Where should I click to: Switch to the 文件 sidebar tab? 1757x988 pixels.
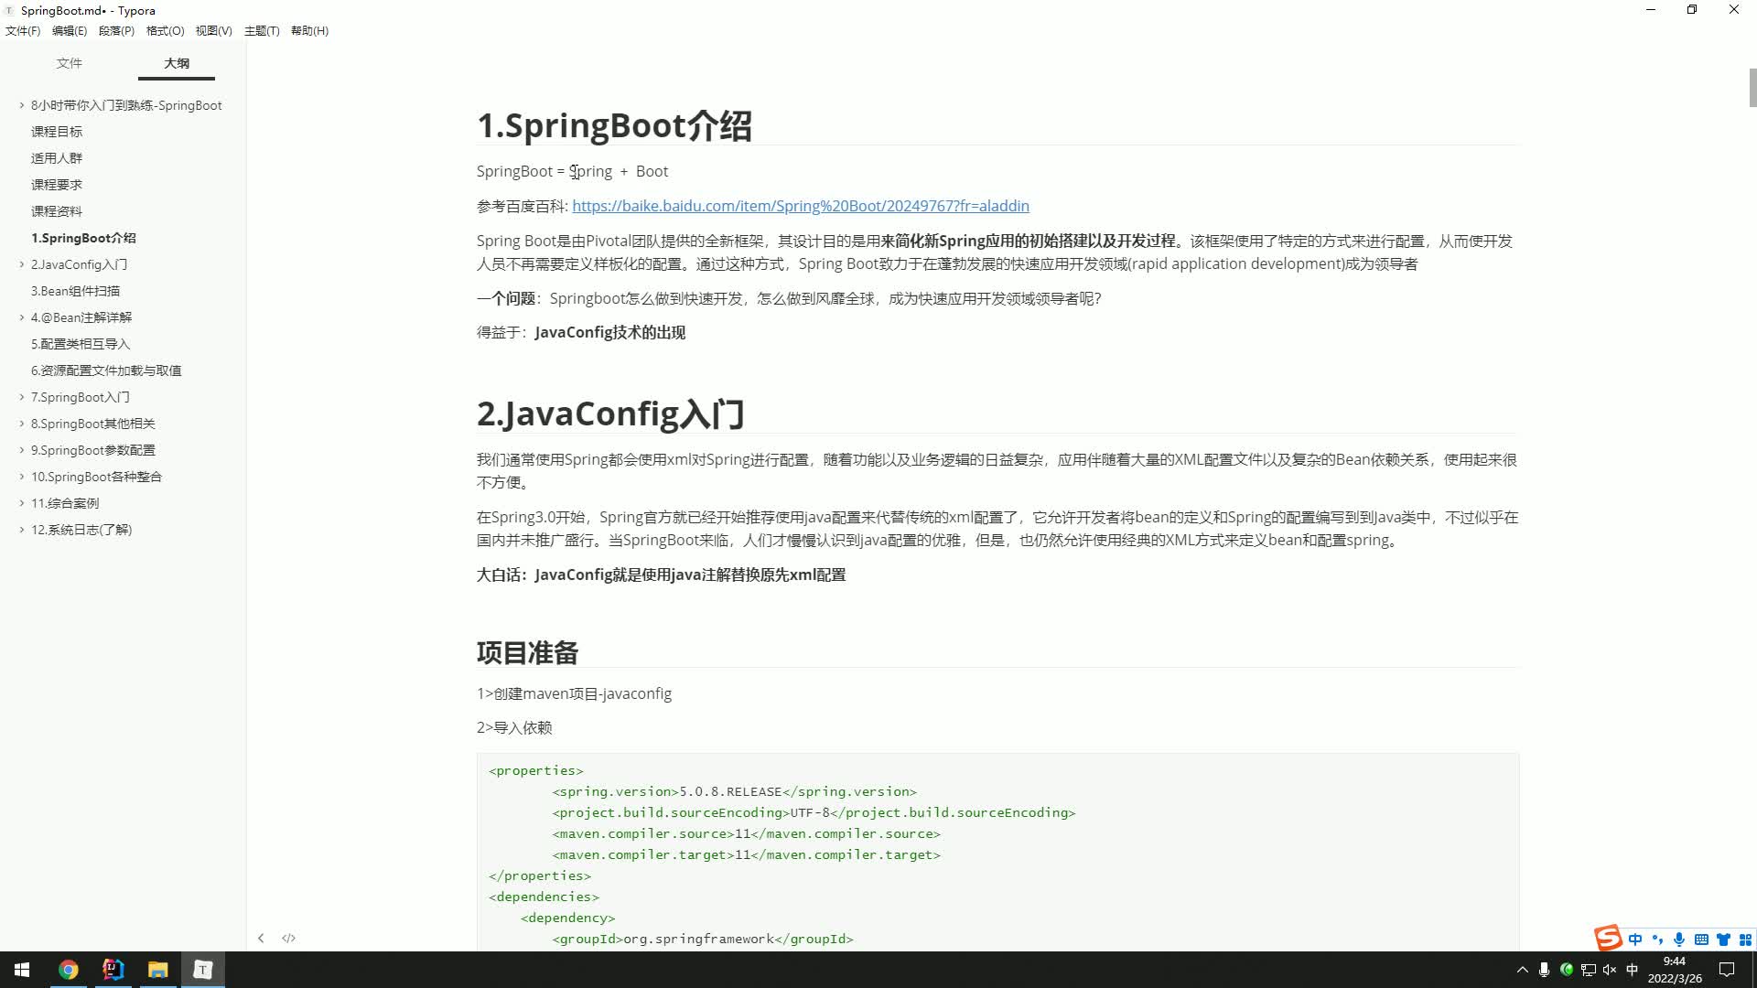(70, 63)
